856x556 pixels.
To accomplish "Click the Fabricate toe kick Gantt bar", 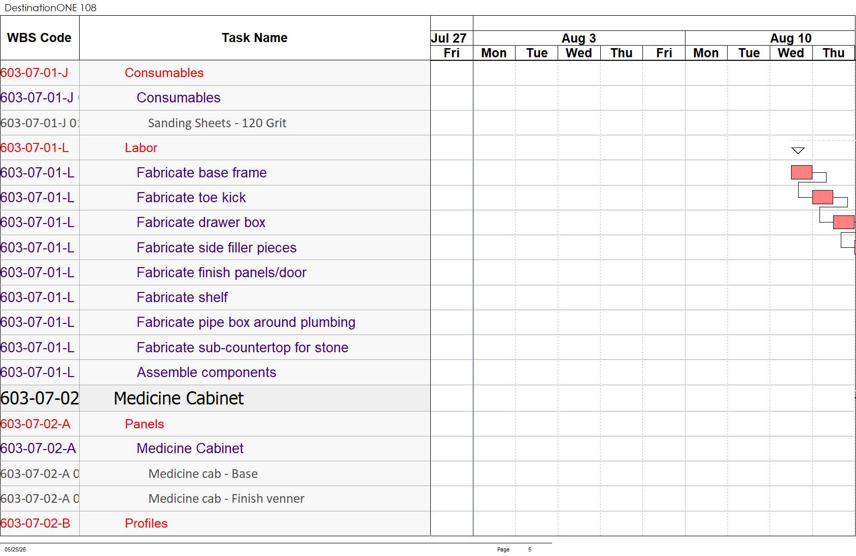I will click(x=823, y=197).
